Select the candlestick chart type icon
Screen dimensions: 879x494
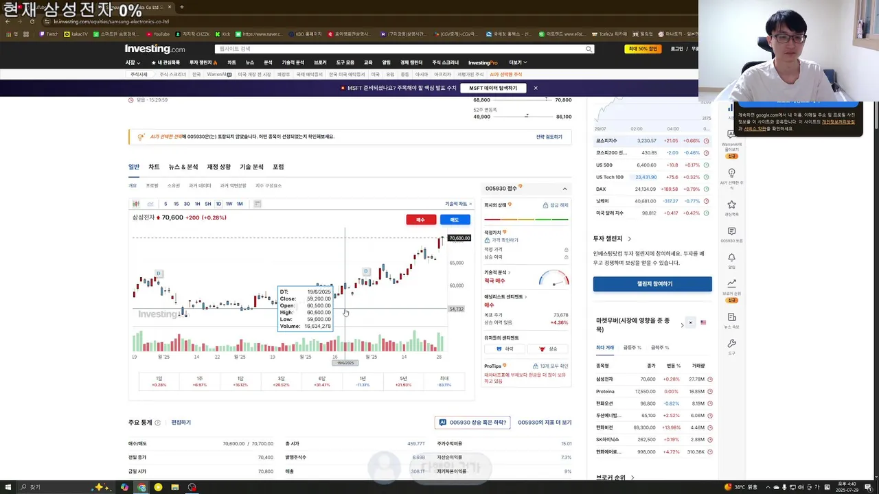[x=136, y=204]
